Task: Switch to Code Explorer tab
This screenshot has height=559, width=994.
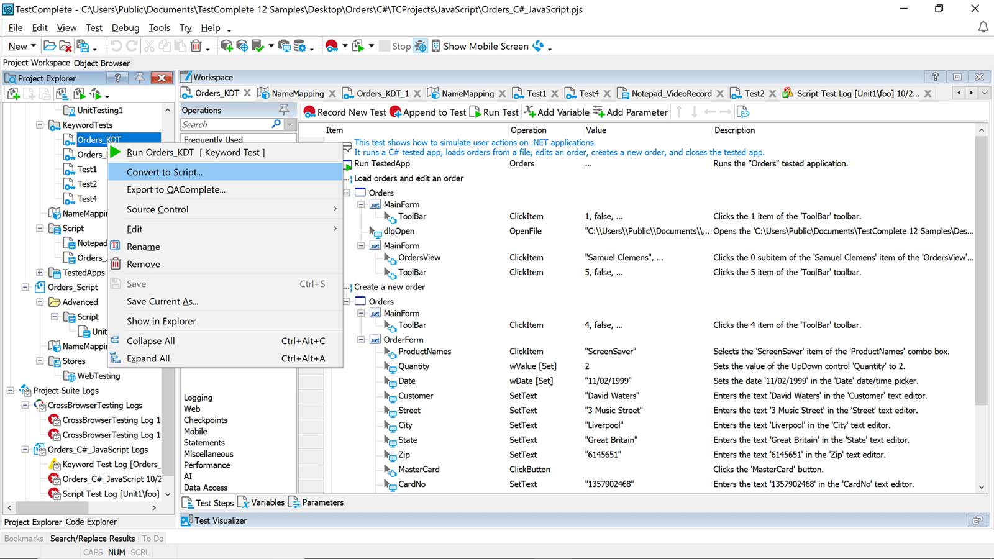Action: pos(91,522)
